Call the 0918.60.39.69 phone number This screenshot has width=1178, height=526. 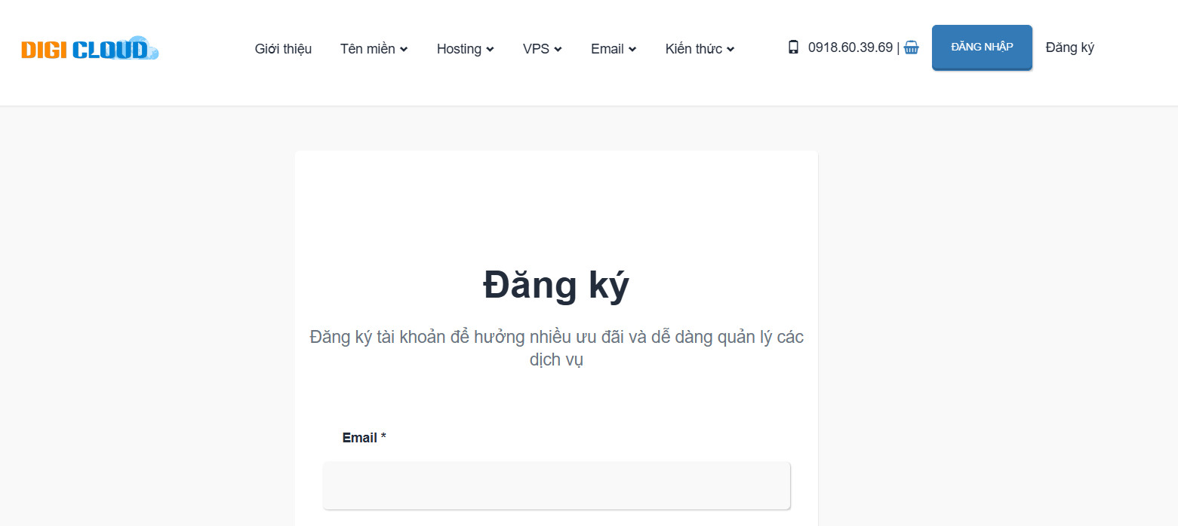click(x=850, y=47)
